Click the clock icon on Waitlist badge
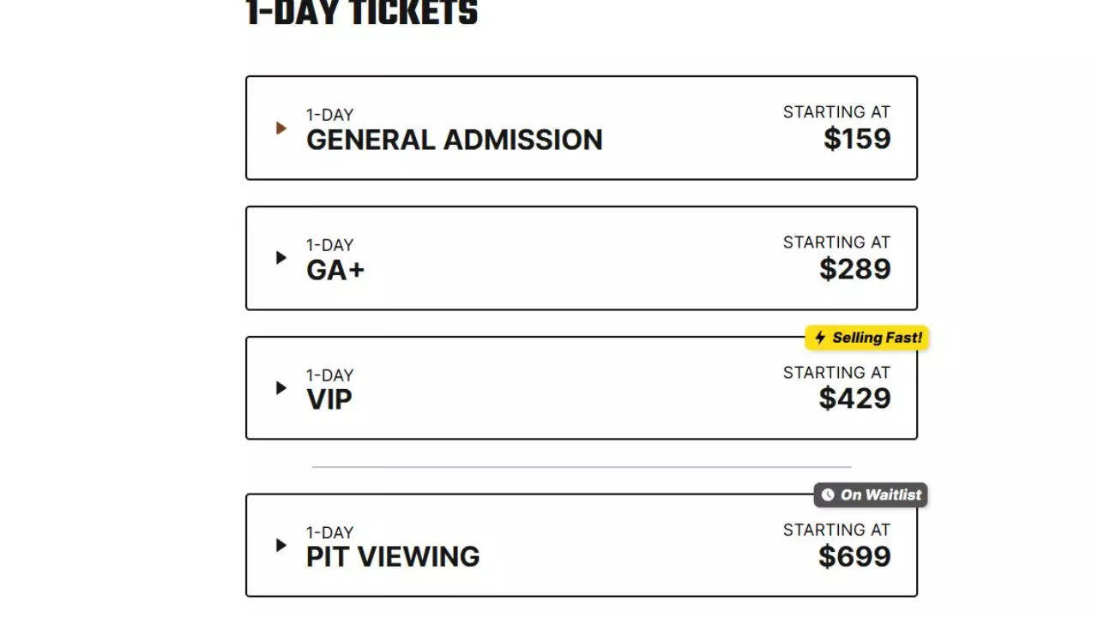 pyautogui.click(x=828, y=494)
